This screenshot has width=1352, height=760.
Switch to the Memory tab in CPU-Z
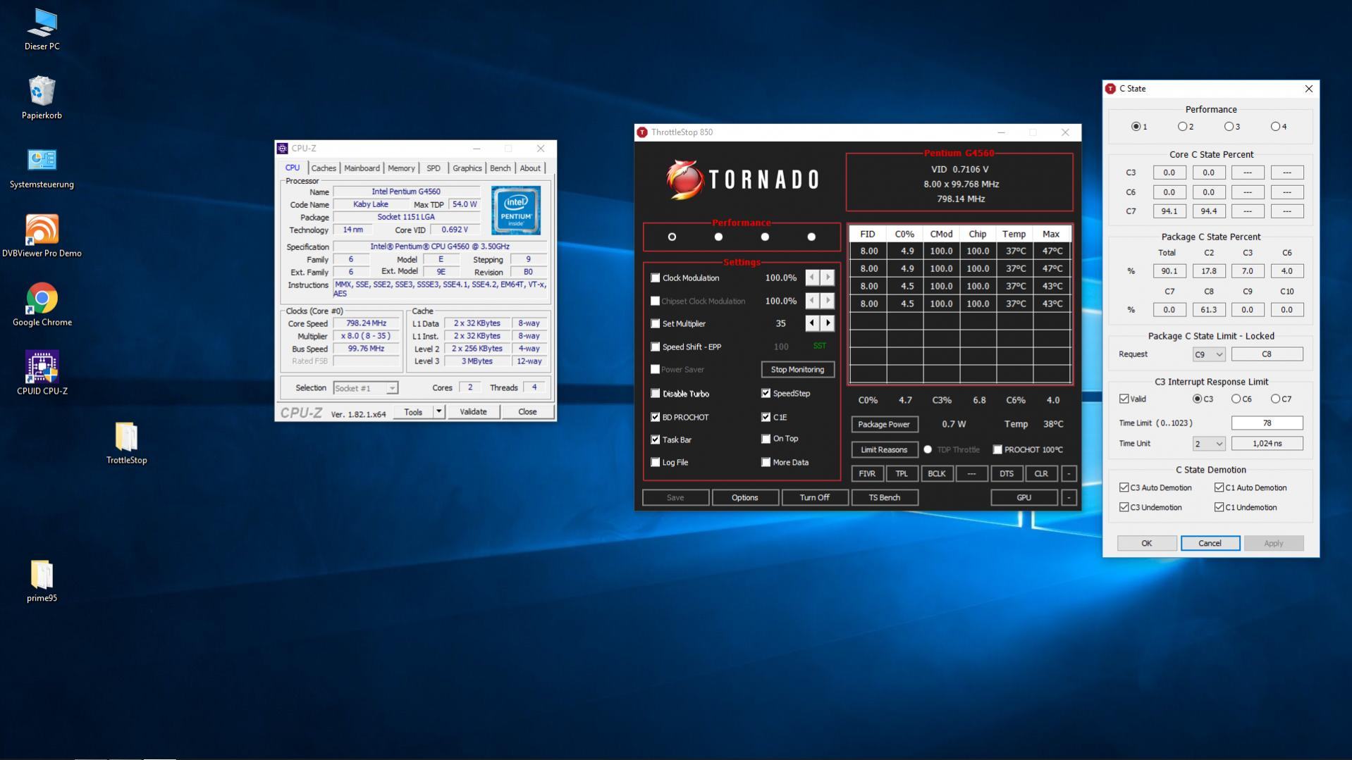(x=401, y=168)
